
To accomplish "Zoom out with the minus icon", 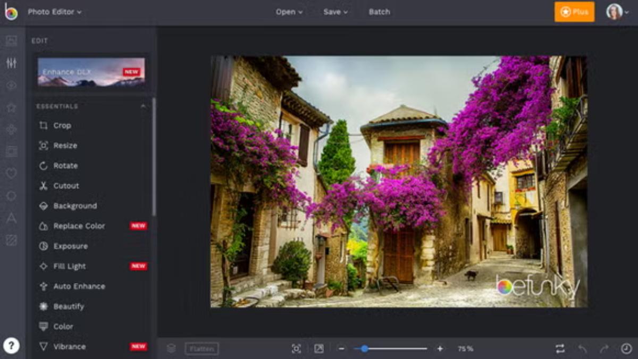I will [x=341, y=349].
